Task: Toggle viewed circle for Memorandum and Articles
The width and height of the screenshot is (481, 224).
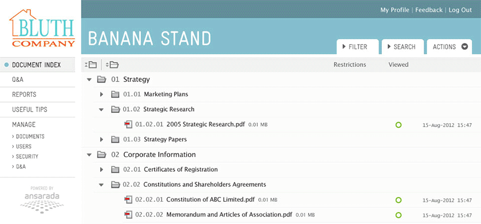Action: tap(399, 215)
